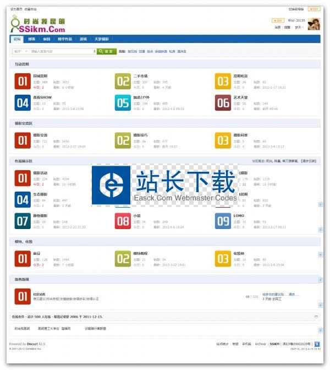Viewport: 330px width, 370px height.
Task: Open the 同城昆明 forum via its 01 icon
Action: (22, 81)
